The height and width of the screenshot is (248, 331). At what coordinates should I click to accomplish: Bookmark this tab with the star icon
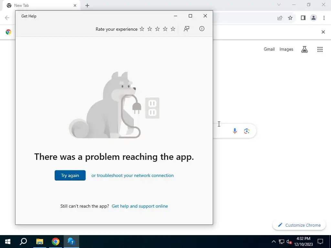[290, 18]
